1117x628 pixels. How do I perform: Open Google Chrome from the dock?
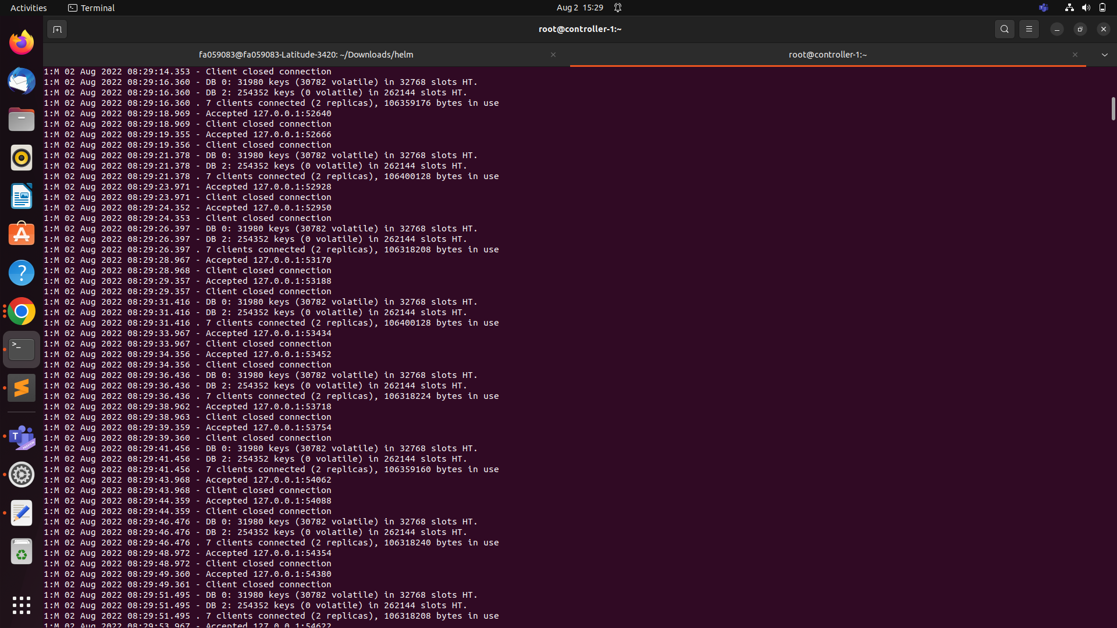(21, 311)
